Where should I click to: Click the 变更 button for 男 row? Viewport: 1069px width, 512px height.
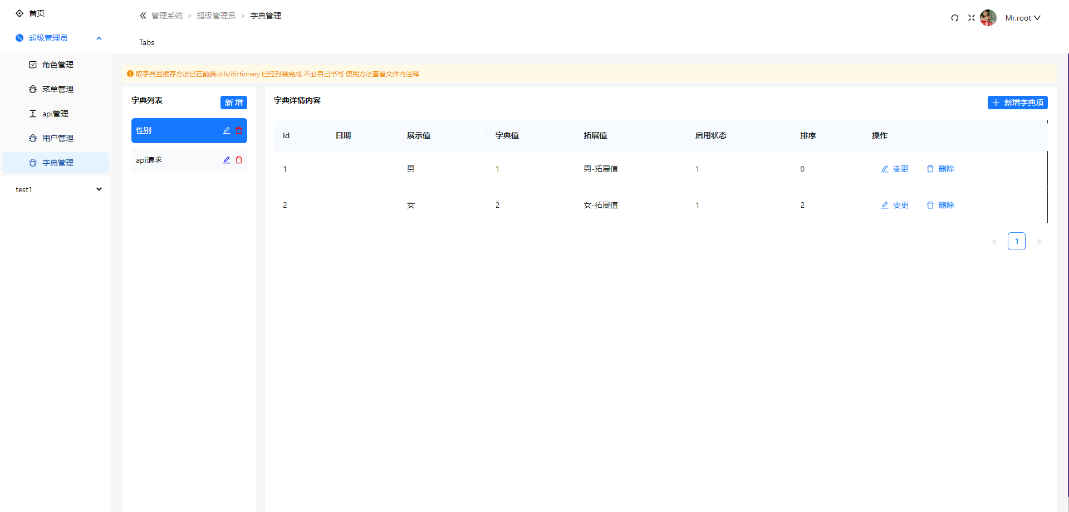[895, 169]
